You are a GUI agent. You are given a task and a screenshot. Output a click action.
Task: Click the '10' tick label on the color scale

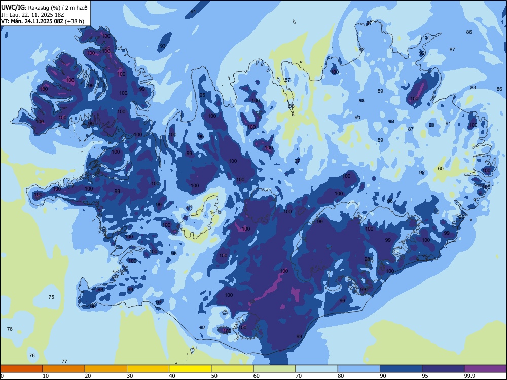46,376
